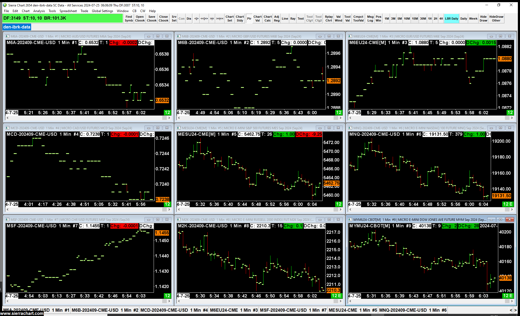Switch to the 15M timeframe button
520x316 pixels.
coord(415,19)
